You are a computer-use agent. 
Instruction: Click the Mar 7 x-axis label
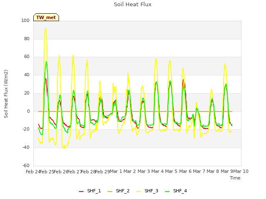coord(199,171)
